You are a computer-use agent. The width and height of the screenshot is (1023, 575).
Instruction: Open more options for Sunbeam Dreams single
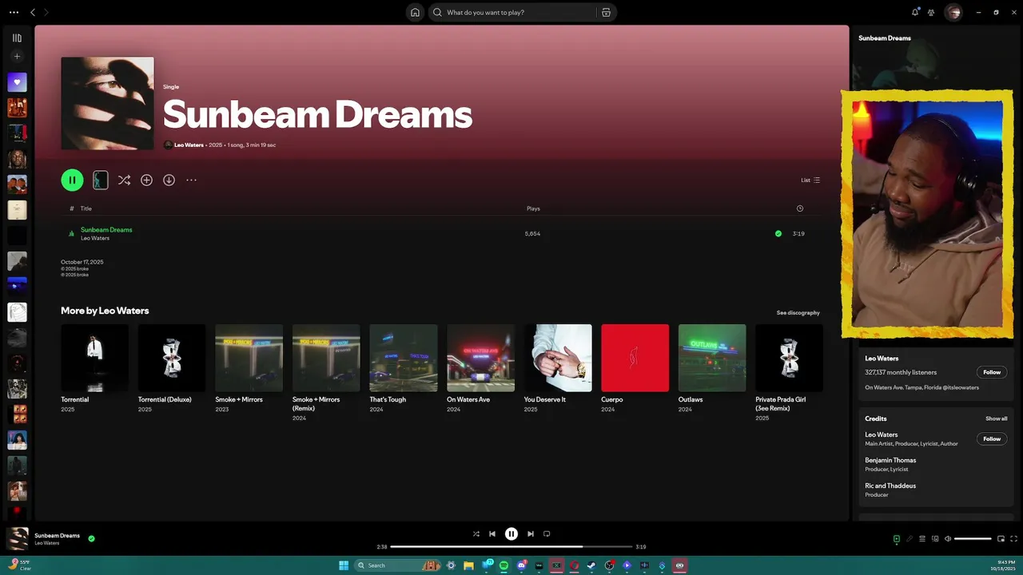191,180
